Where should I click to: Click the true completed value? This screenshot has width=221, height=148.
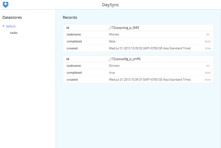(x=112, y=73)
